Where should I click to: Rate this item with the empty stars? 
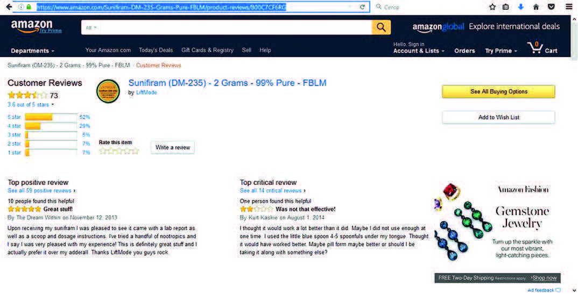click(x=119, y=151)
